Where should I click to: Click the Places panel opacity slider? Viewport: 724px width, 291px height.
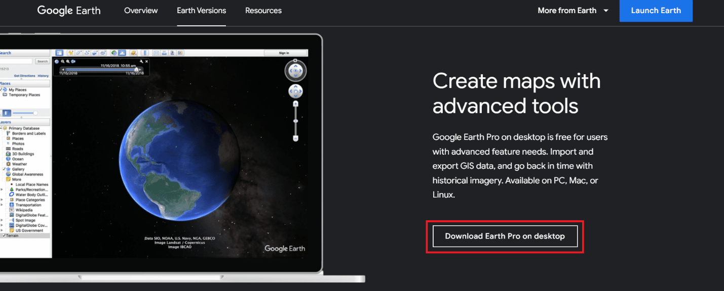click(x=25, y=113)
